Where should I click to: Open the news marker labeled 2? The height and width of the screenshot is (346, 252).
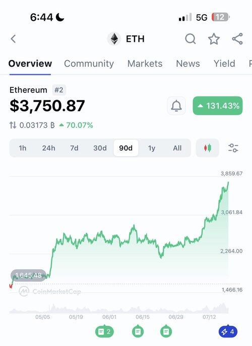click(x=104, y=331)
